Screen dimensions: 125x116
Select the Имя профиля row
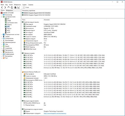coord(40,74)
